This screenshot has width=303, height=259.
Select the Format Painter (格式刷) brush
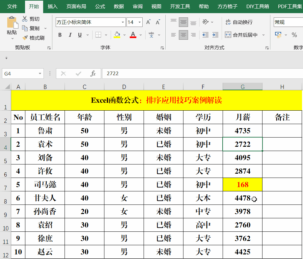click(25, 38)
